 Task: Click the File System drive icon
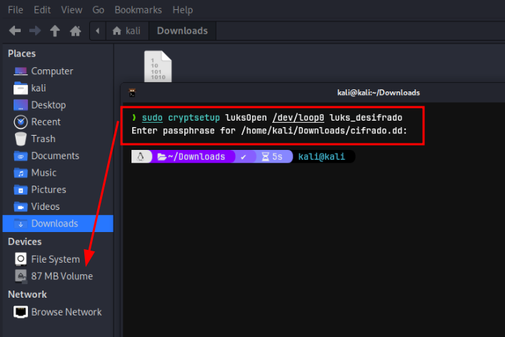coord(21,259)
